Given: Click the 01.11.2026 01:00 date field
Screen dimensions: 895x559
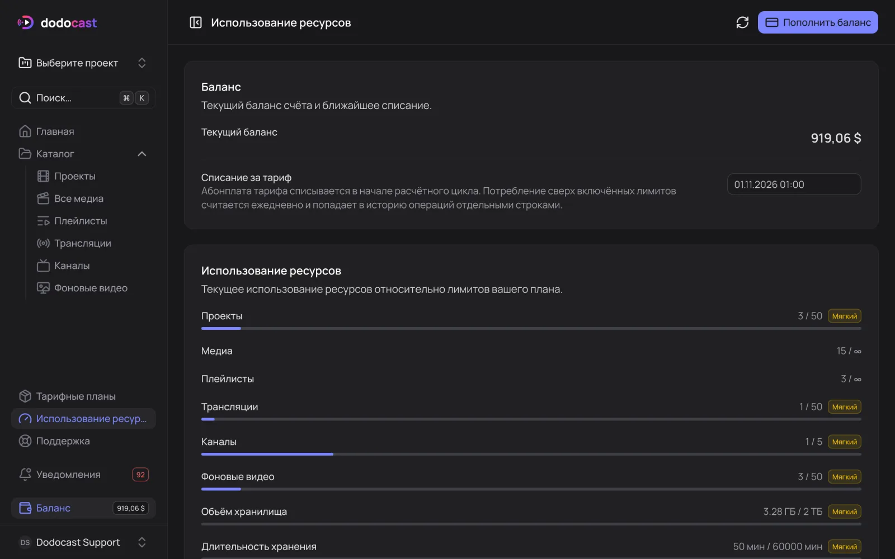Looking at the screenshot, I should 794,184.
